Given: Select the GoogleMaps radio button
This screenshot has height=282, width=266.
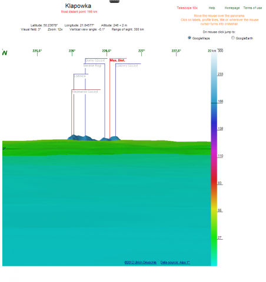Looking at the screenshot, I should coord(189,38).
